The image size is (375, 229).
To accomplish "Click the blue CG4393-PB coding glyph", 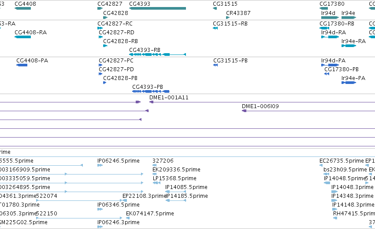I will (151, 91).
